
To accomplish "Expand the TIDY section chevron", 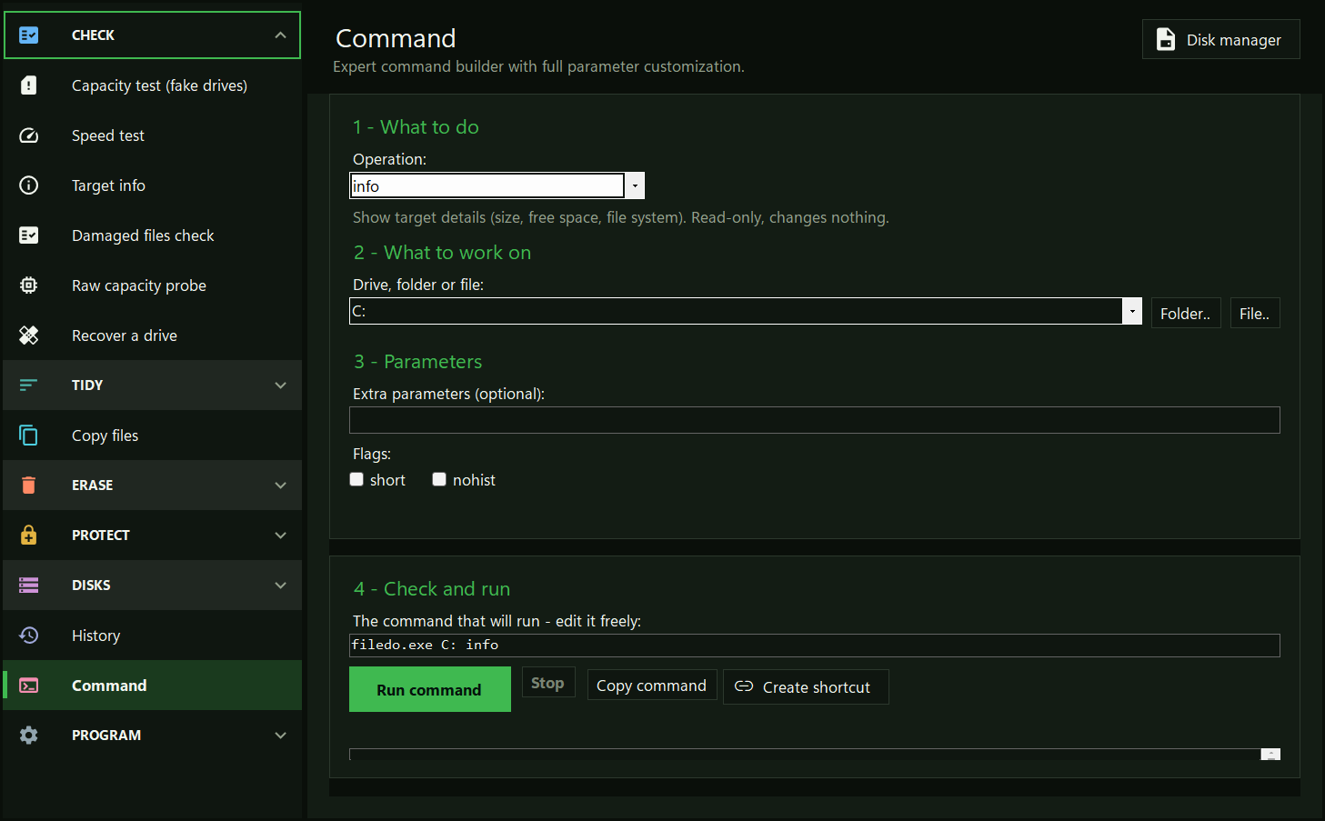I will tap(280, 385).
